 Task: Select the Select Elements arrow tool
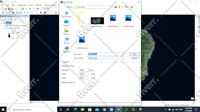tap(41, 13)
